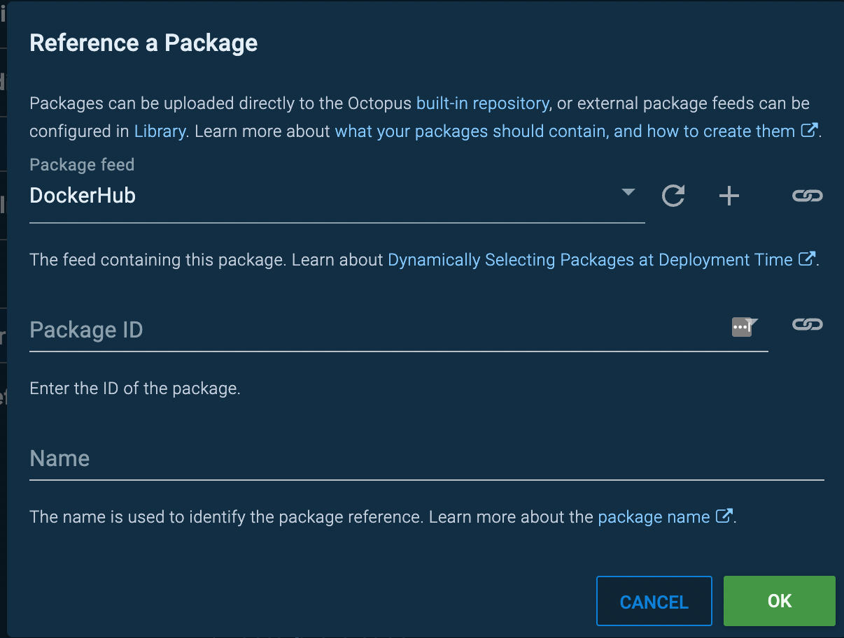Click CANCEL to dismiss the dialog

(x=654, y=601)
